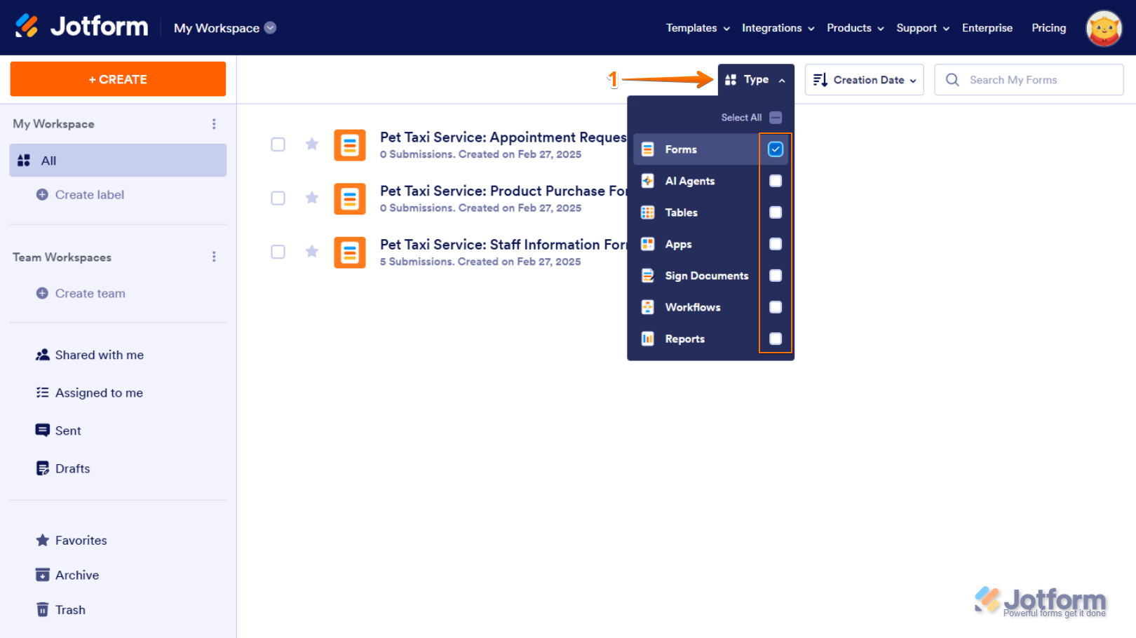Click the Jotform logo in the header

coord(81,27)
